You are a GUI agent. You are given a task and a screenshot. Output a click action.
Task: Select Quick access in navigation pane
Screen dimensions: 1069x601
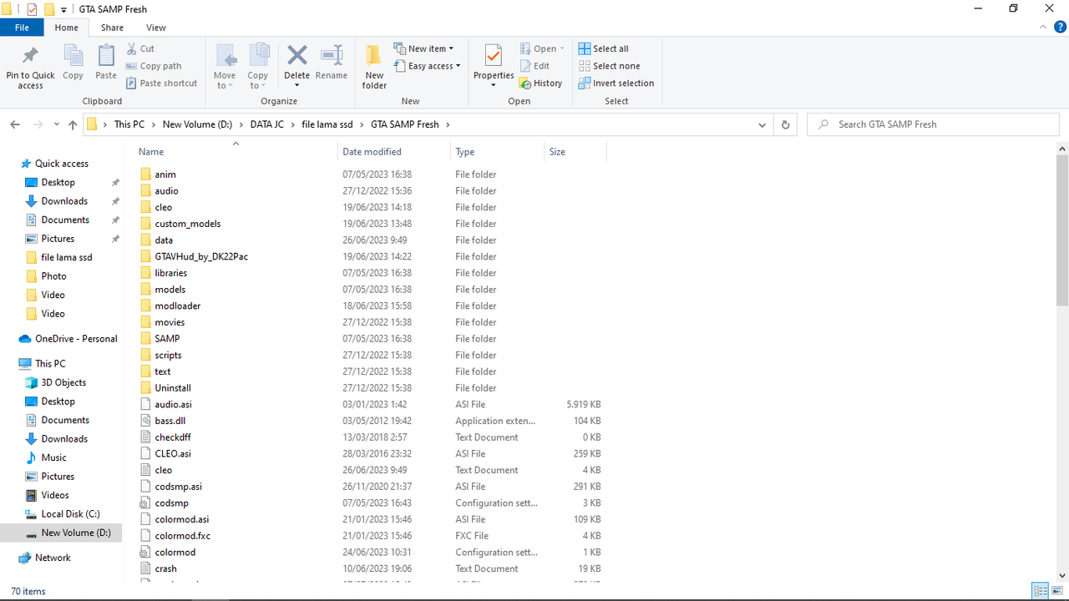point(61,164)
